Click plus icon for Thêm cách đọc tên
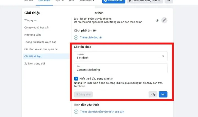 click(x=76, y=37)
